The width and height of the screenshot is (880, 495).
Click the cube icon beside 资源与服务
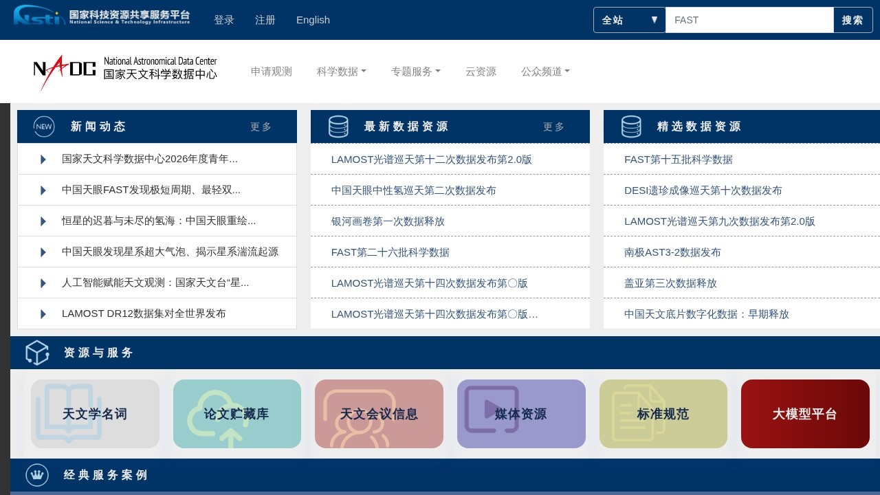[37, 353]
